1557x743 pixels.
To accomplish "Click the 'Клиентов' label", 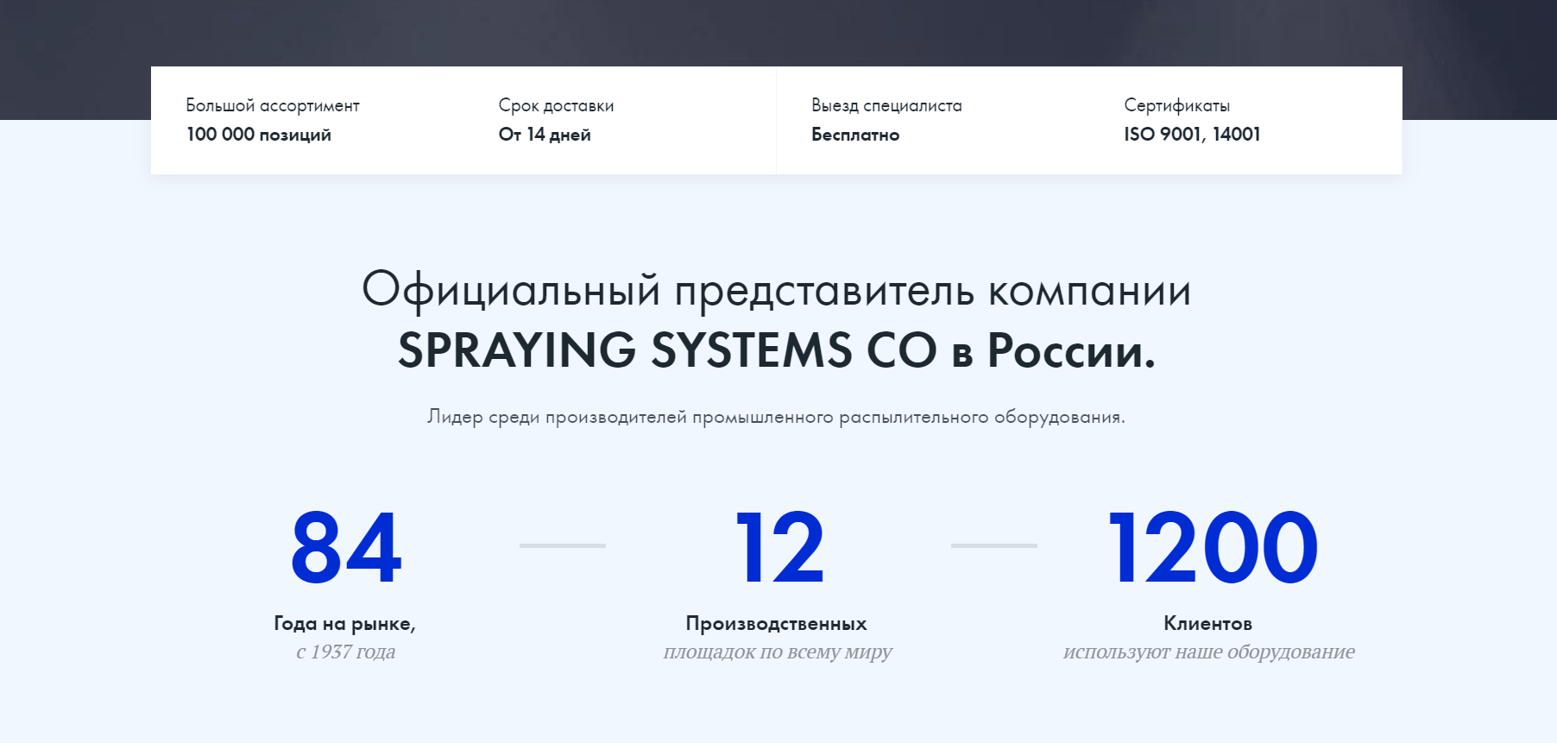I will (1208, 623).
